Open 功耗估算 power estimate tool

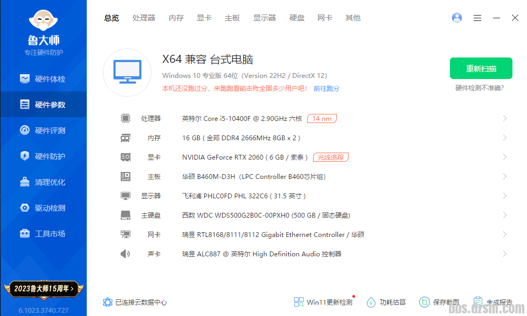pos(386,302)
